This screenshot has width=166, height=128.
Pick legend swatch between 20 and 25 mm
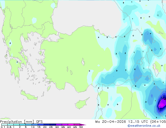click(x=47, y=125)
